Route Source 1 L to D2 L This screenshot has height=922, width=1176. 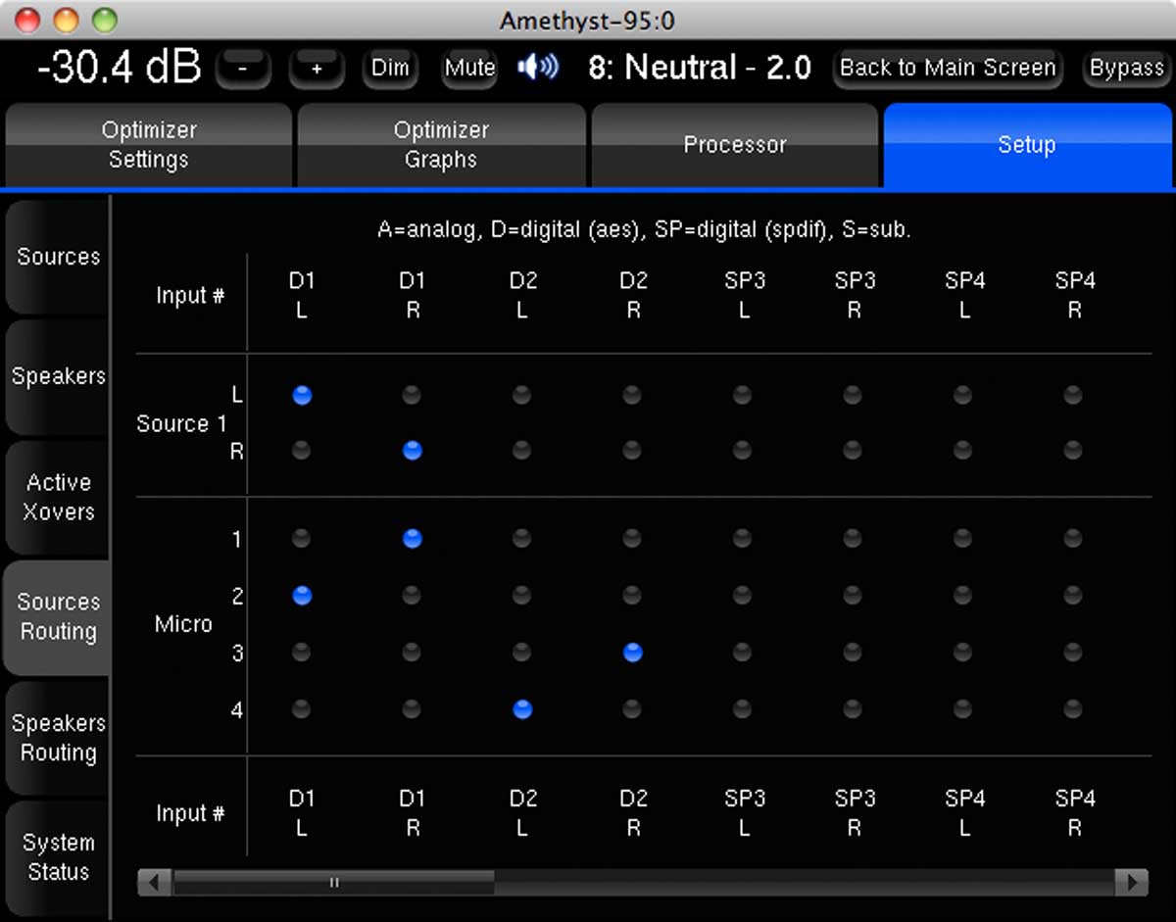tap(522, 395)
